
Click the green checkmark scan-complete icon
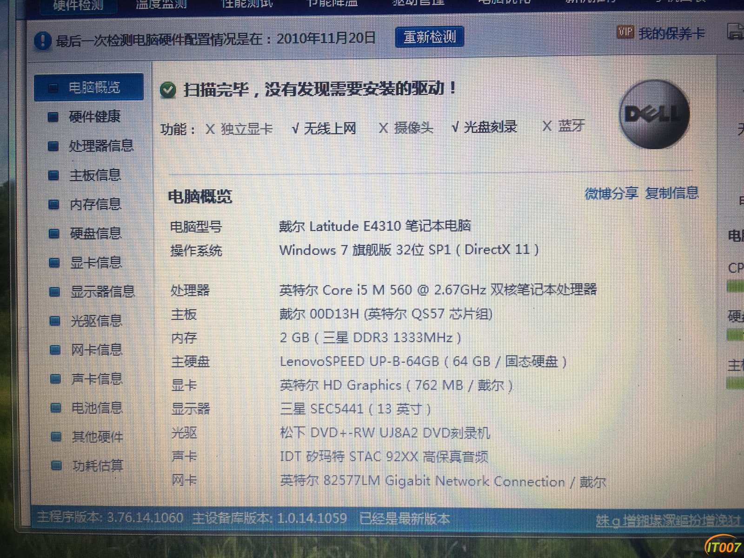tap(168, 90)
